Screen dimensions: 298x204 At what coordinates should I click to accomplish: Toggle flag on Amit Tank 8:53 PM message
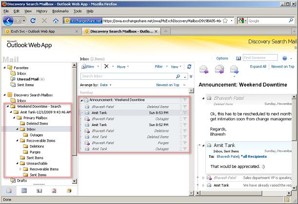click(185, 112)
